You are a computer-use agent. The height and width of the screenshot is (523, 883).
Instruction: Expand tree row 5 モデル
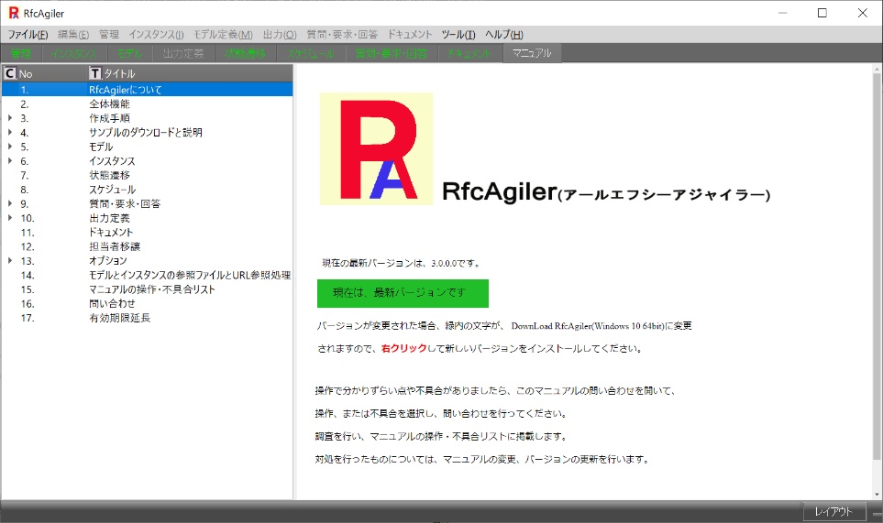click(x=9, y=147)
